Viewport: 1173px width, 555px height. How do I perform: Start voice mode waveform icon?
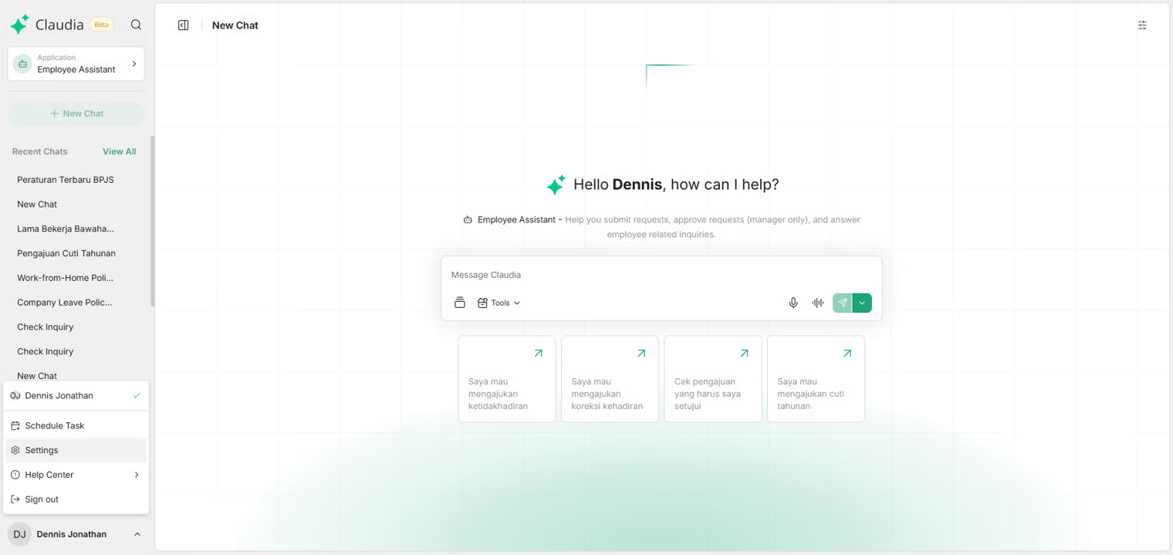pyautogui.click(x=817, y=303)
